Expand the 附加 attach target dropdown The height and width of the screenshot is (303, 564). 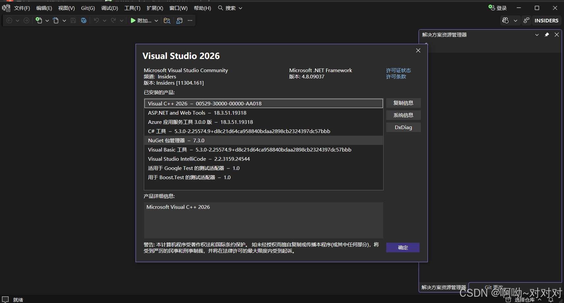[156, 20]
